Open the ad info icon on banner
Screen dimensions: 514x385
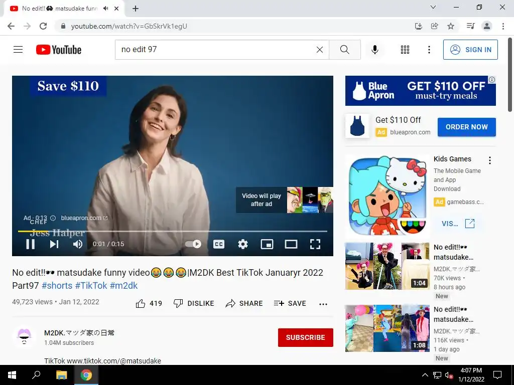coord(492,80)
